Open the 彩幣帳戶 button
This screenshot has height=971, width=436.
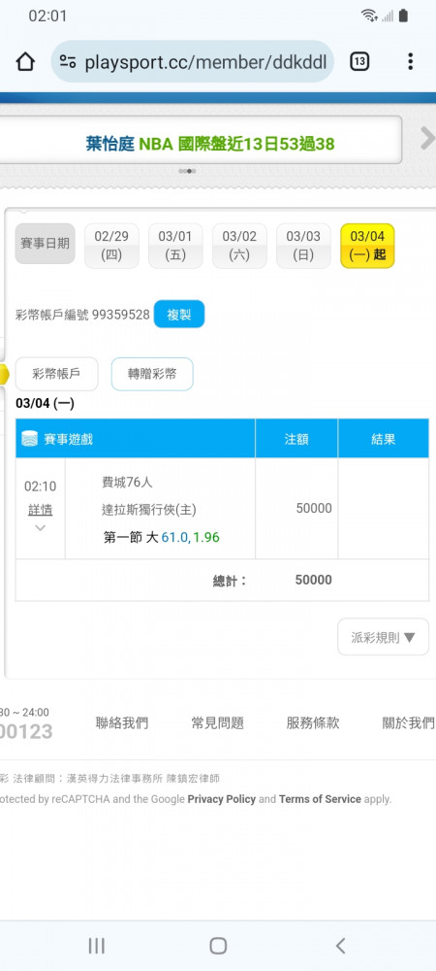[x=57, y=374]
